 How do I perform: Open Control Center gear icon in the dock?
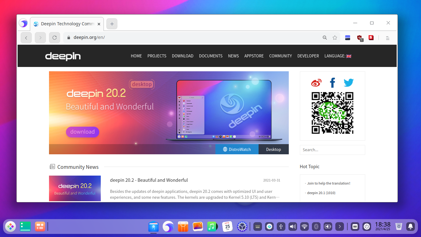[x=242, y=227]
